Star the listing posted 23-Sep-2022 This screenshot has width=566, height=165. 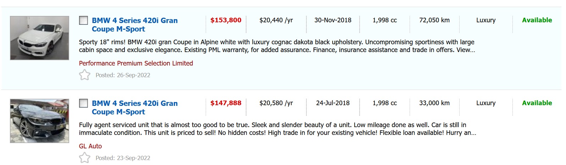[84, 158]
